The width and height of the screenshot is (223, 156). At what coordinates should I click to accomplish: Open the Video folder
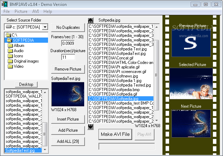[16, 66]
